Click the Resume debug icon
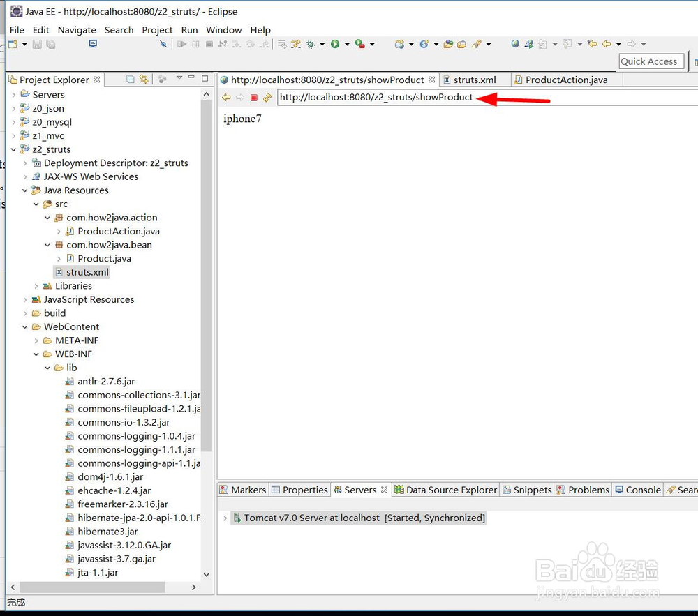Image resolution: width=698 pixels, height=616 pixels. (x=181, y=44)
